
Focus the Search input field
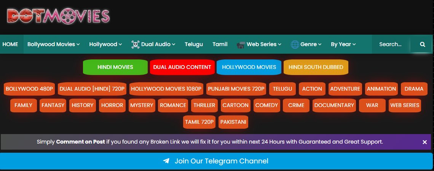click(x=391, y=44)
